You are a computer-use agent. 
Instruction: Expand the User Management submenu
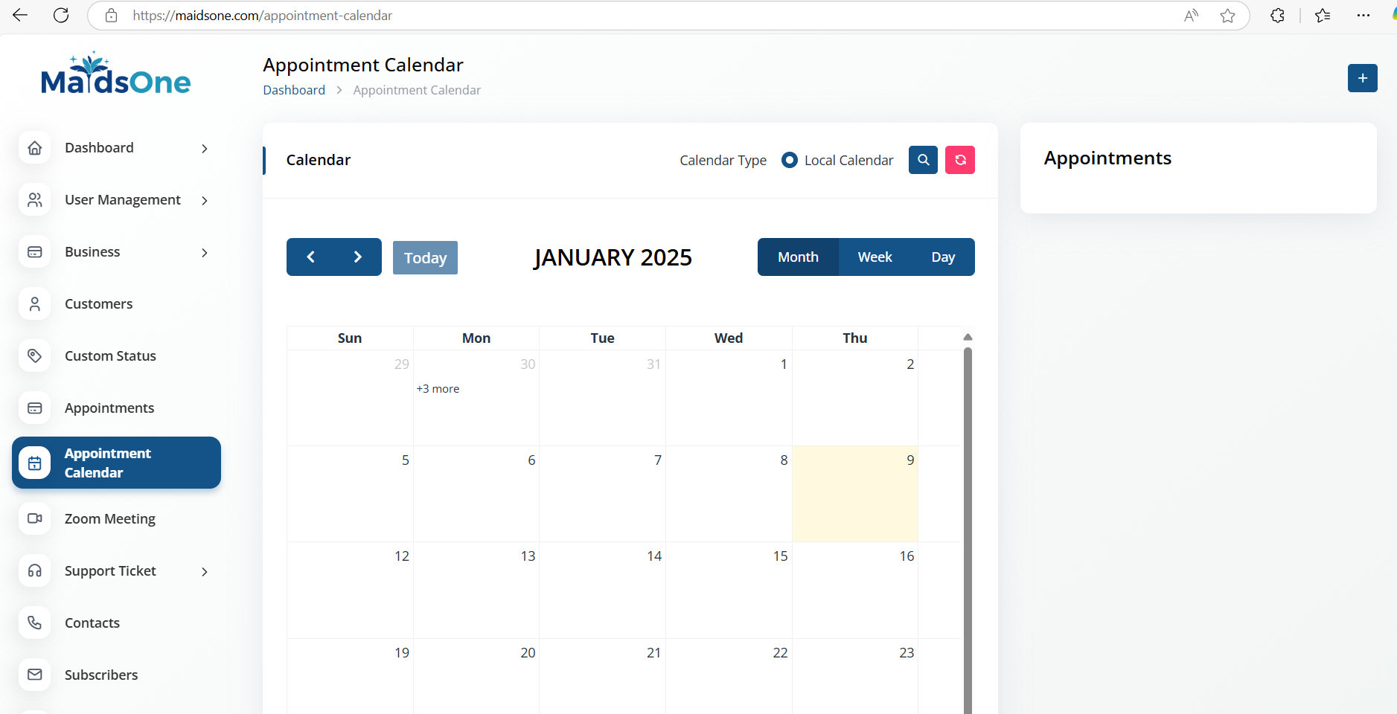pyautogui.click(x=205, y=200)
